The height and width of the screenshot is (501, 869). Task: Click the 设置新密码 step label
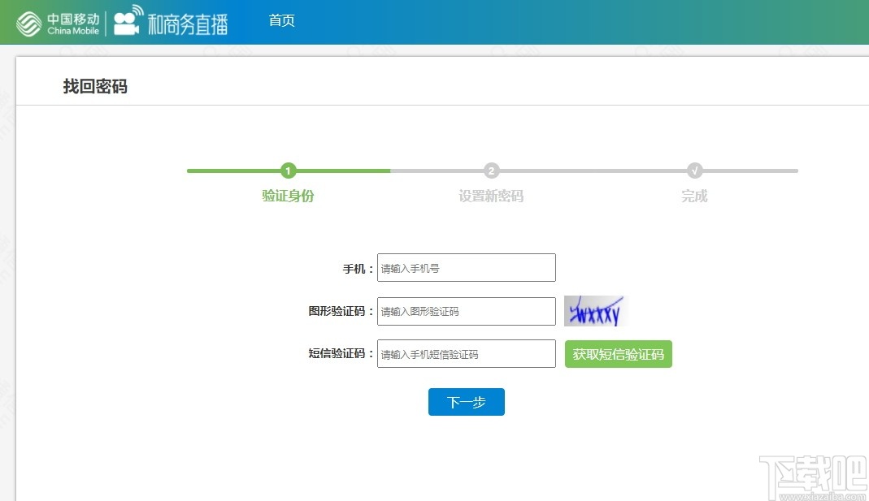click(x=491, y=196)
